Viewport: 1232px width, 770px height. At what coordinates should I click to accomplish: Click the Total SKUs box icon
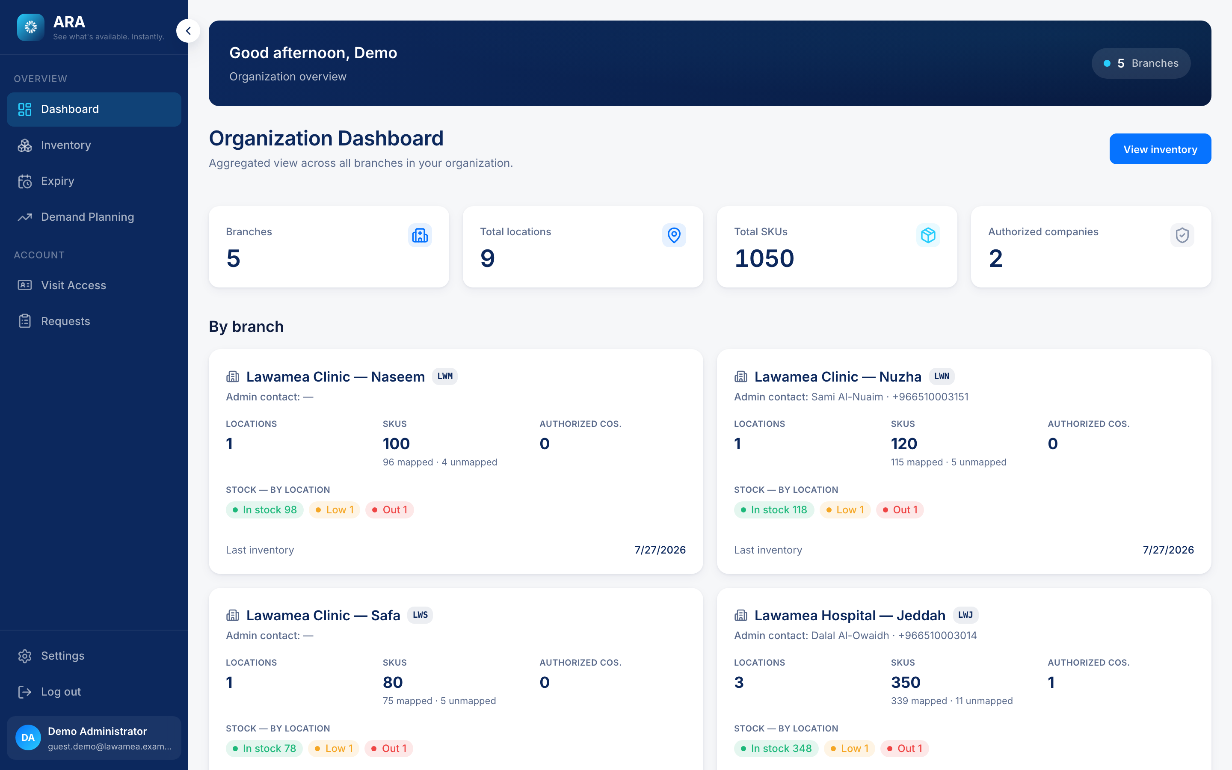click(x=928, y=235)
